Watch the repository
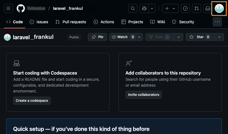The image size is (228, 134). 122,37
